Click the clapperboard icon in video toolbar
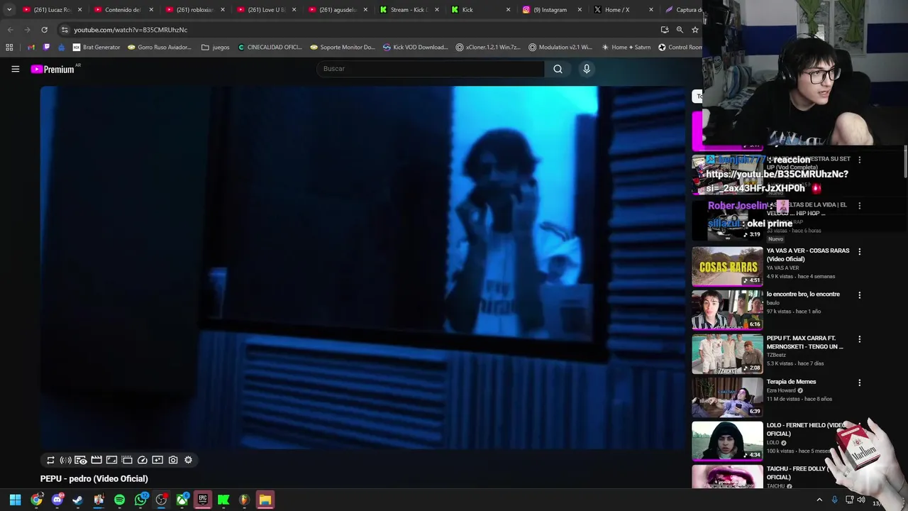 tap(96, 460)
